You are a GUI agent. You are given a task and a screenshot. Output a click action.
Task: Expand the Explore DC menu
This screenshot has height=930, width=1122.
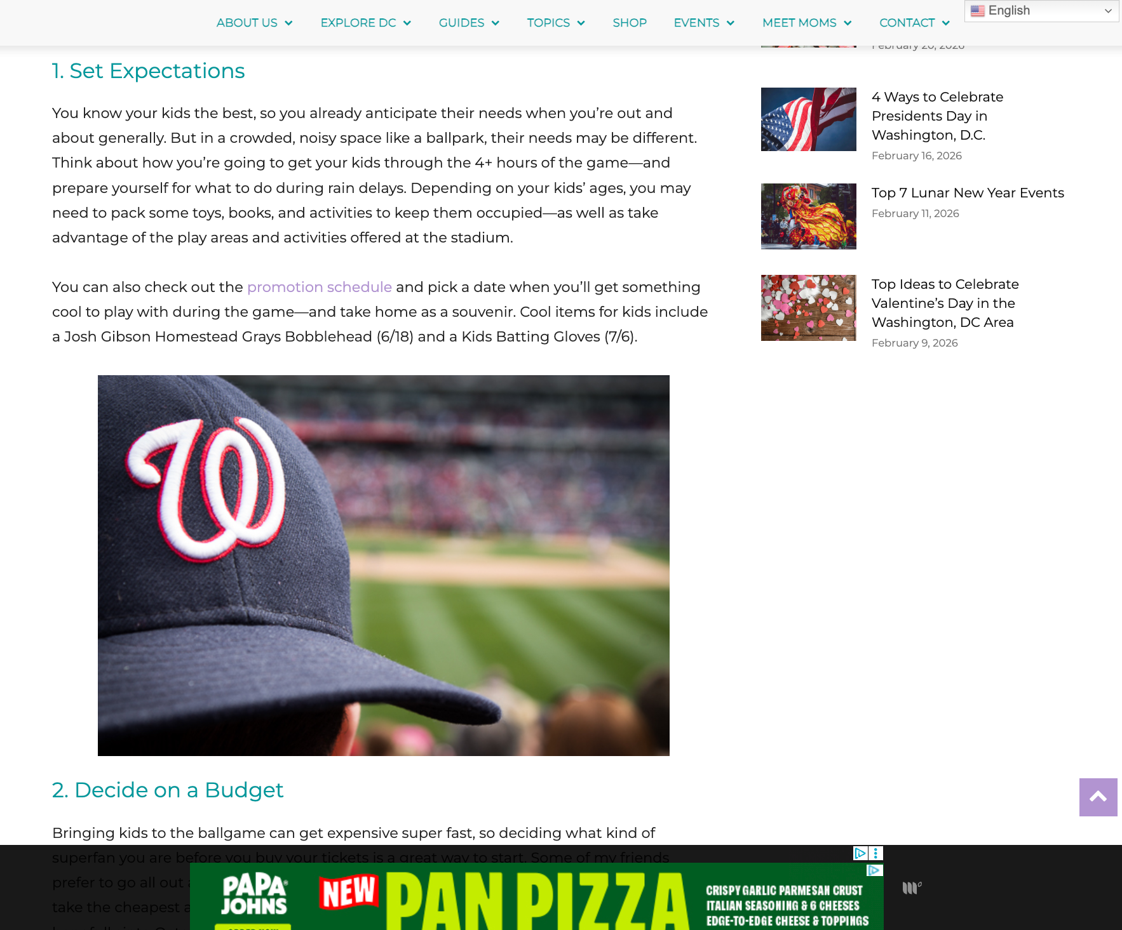click(x=365, y=23)
